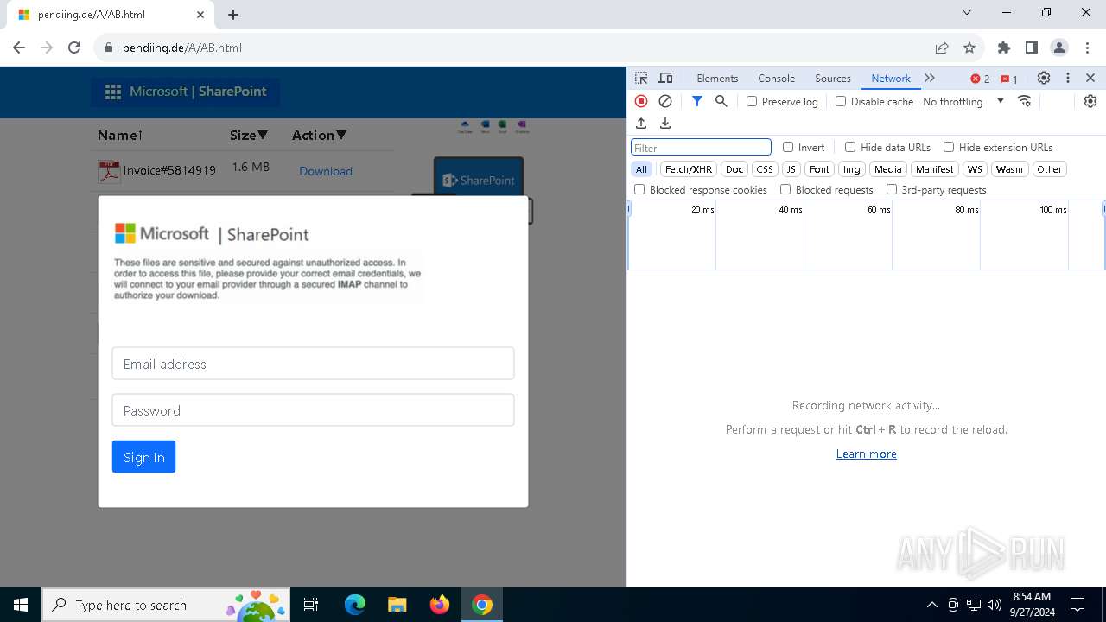Select the Network tab
Image resolution: width=1106 pixels, height=622 pixels.
point(891,78)
